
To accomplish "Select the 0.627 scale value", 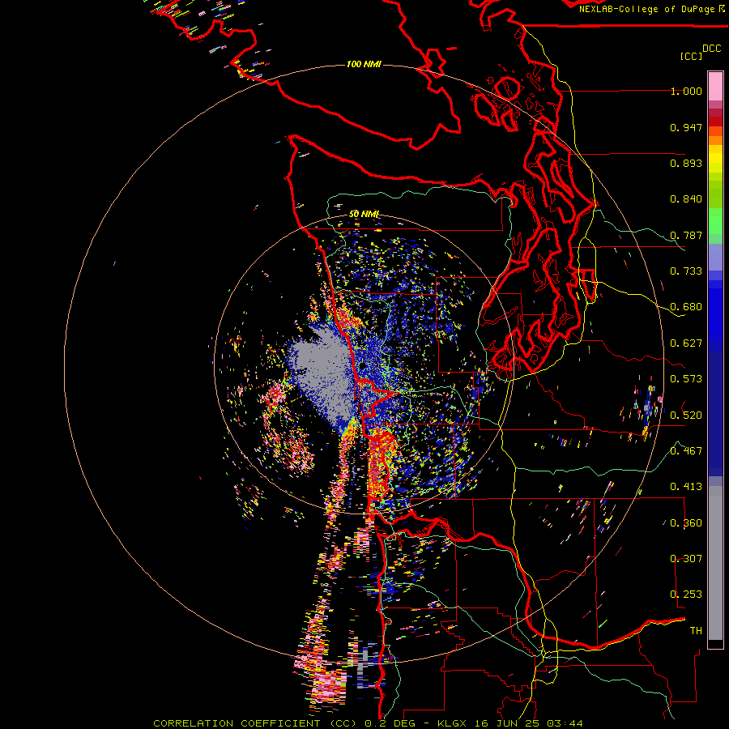I will [686, 343].
